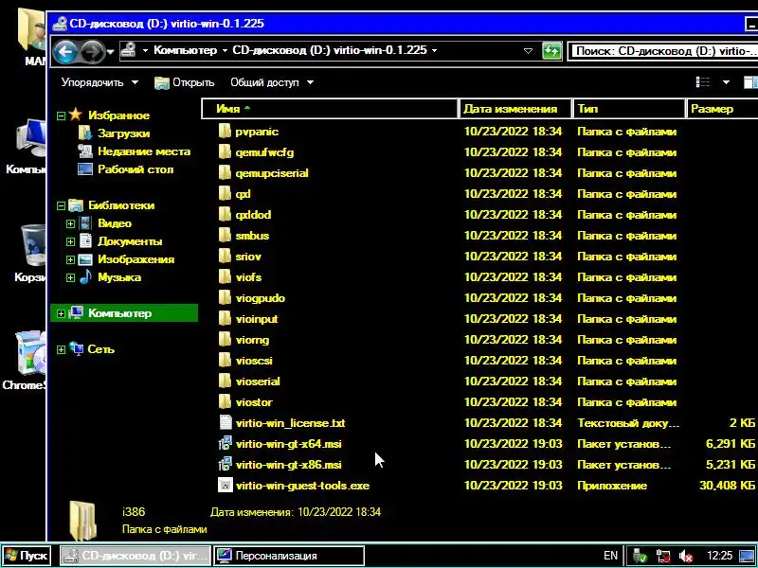This screenshot has height=568, width=758.
Task: Select virtio-win_license.txt file icon
Action: 226,422
